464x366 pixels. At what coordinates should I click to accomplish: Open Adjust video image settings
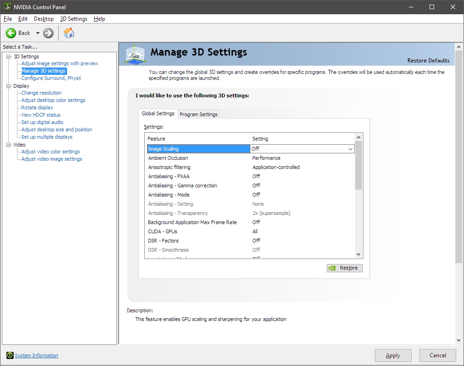click(51, 159)
